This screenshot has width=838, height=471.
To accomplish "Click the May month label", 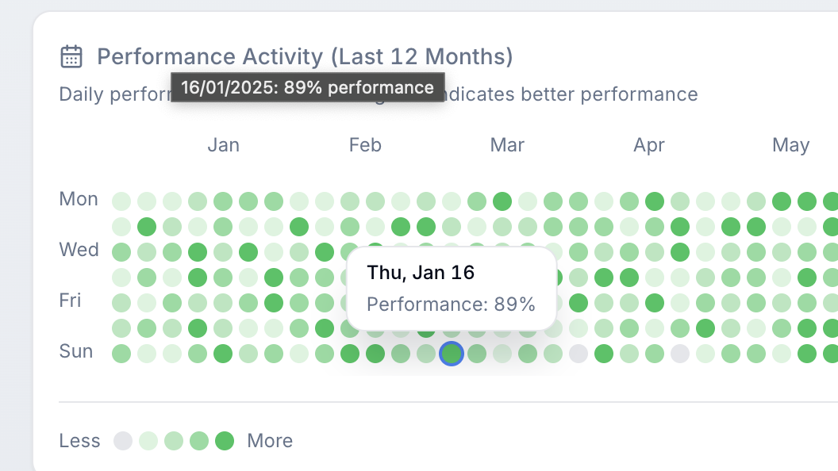I will [x=790, y=145].
